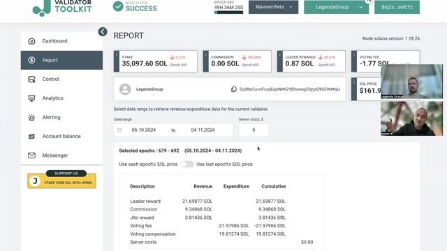This screenshot has height=251, width=447.
Task: Click the Server costs input field
Action: click(254, 130)
